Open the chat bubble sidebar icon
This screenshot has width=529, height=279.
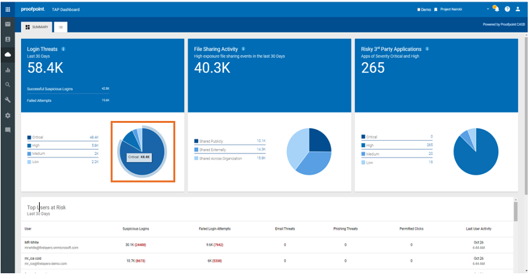[x=8, y=131]
